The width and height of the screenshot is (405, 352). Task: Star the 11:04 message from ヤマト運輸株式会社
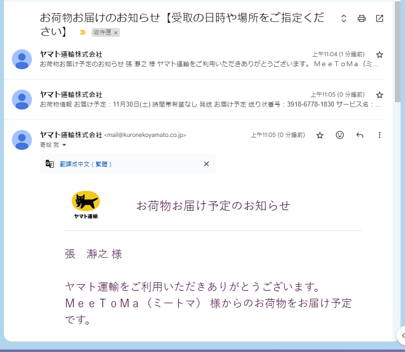380,55
